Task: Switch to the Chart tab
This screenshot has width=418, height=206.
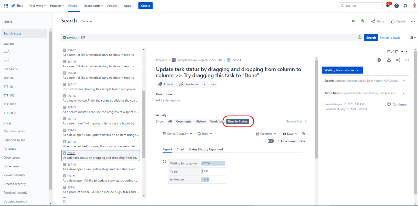Action: (x=180, y=149)
